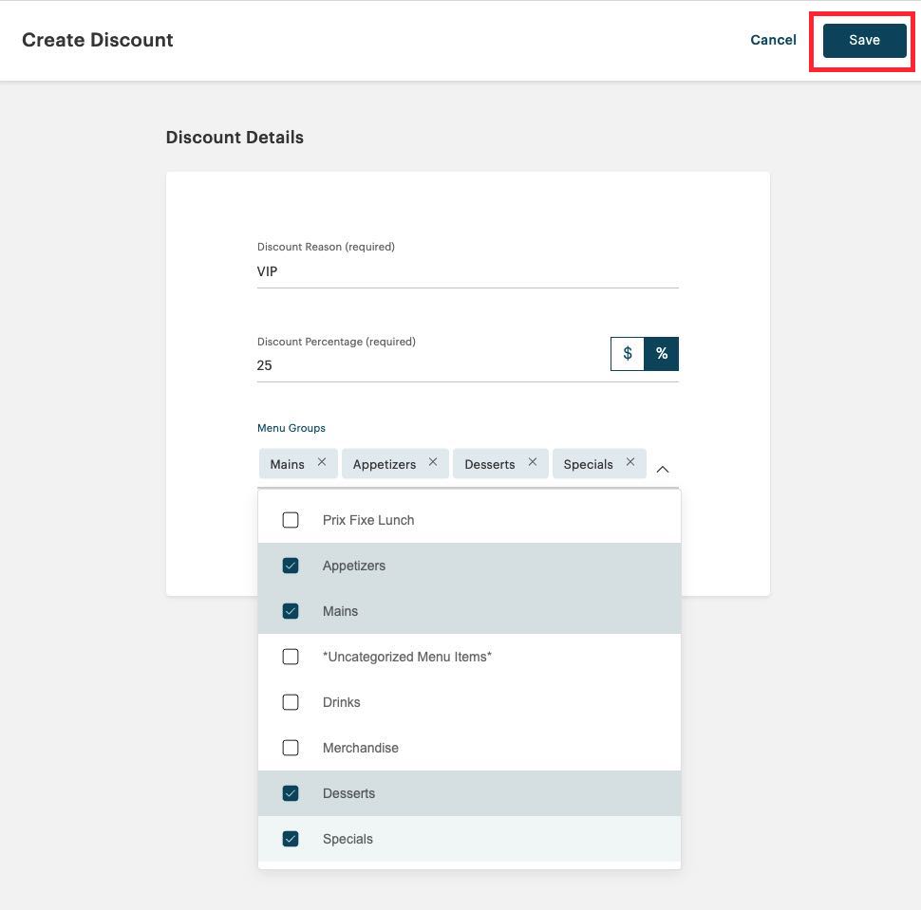Uncheck Appetizers in the dropdown list
This screenshot has height=910, width=921.
[291, 566]
